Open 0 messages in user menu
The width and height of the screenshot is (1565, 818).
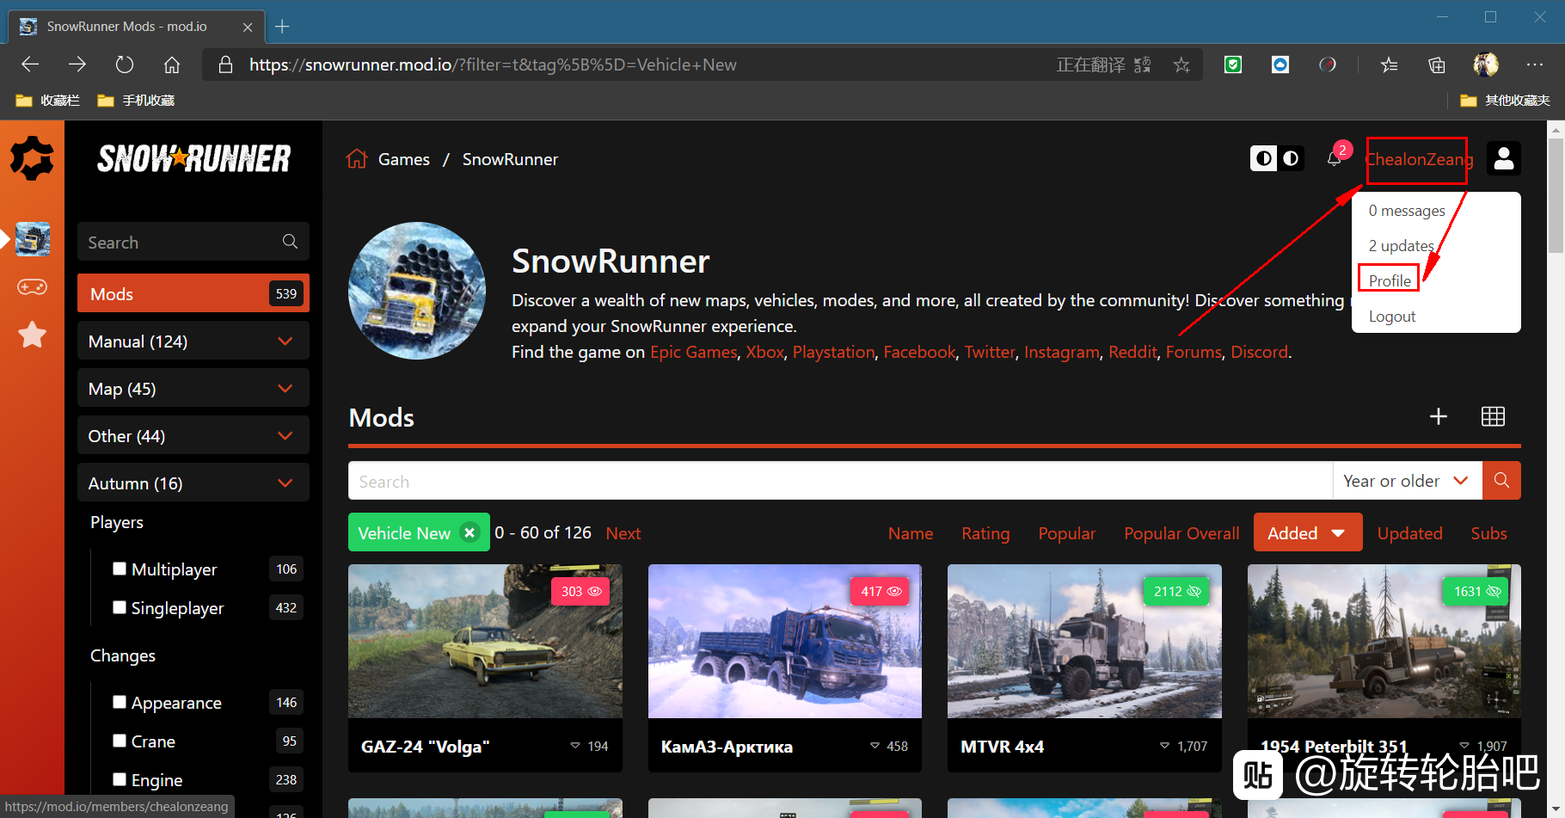pyautogui.click(x=1407, y=211)
